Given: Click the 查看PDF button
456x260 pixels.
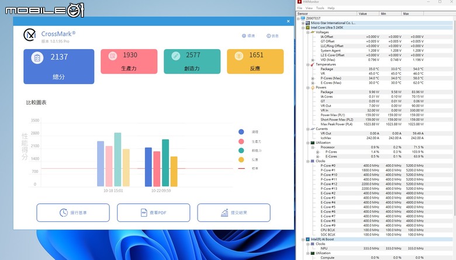Looking at the screenshot, I should (x=154, y=213).
